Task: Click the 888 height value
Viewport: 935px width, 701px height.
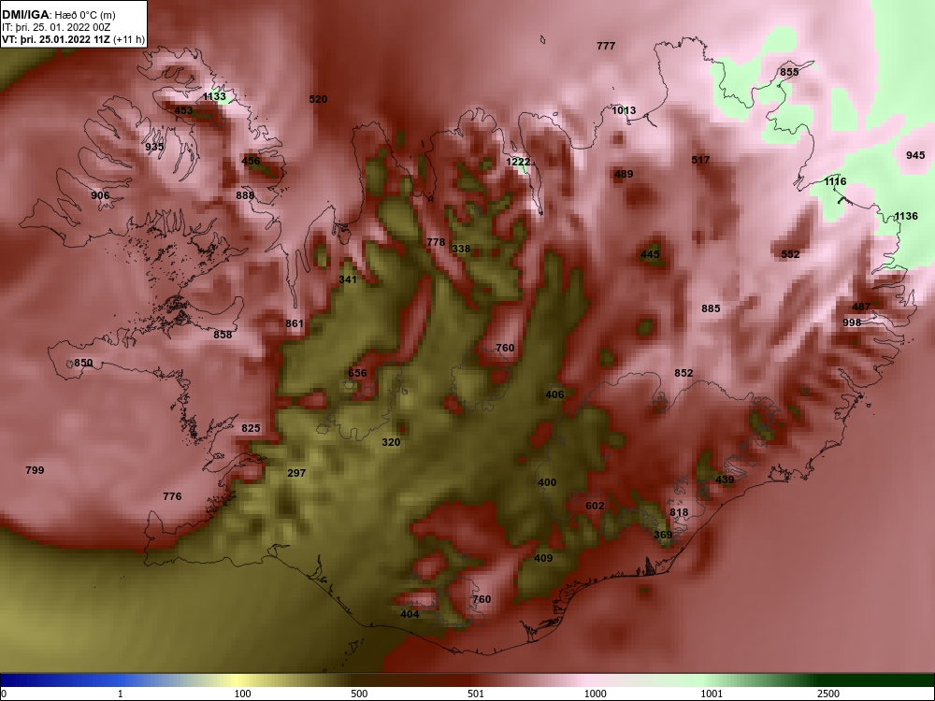Action: tap(245, 195)
